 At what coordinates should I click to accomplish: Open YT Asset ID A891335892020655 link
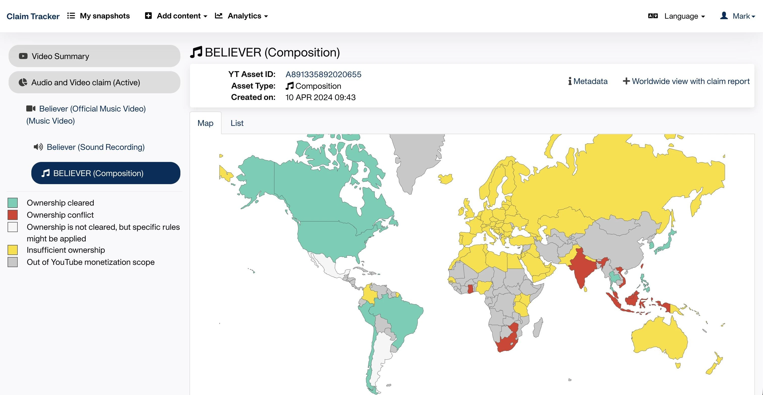[323, 74]
